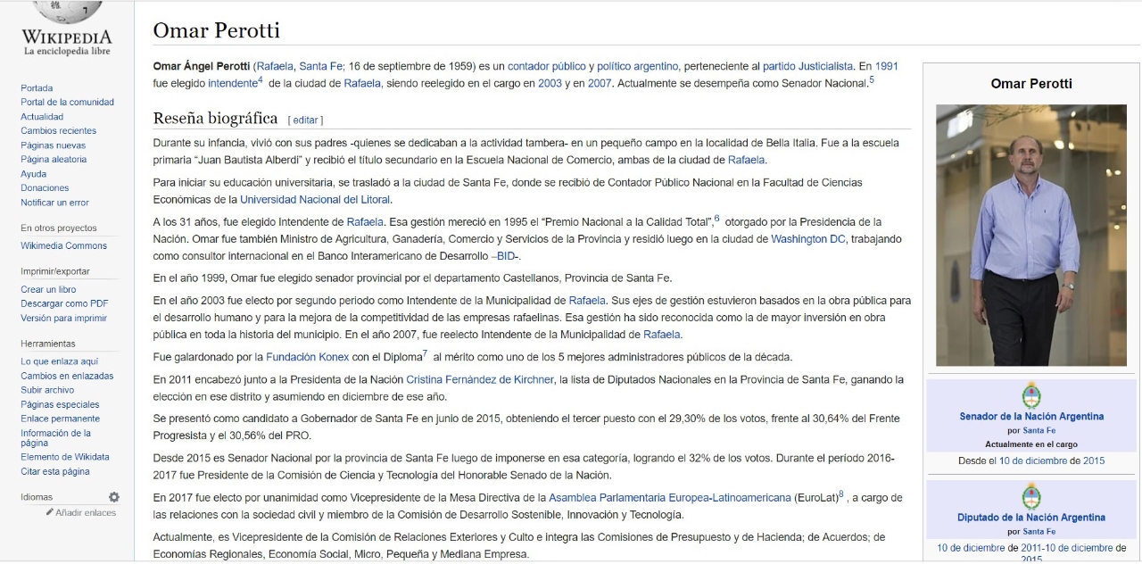This screenshot has height=564, width=1142.
Task: Open Página aleatoria from sidebar
Action: pos(54,160)
